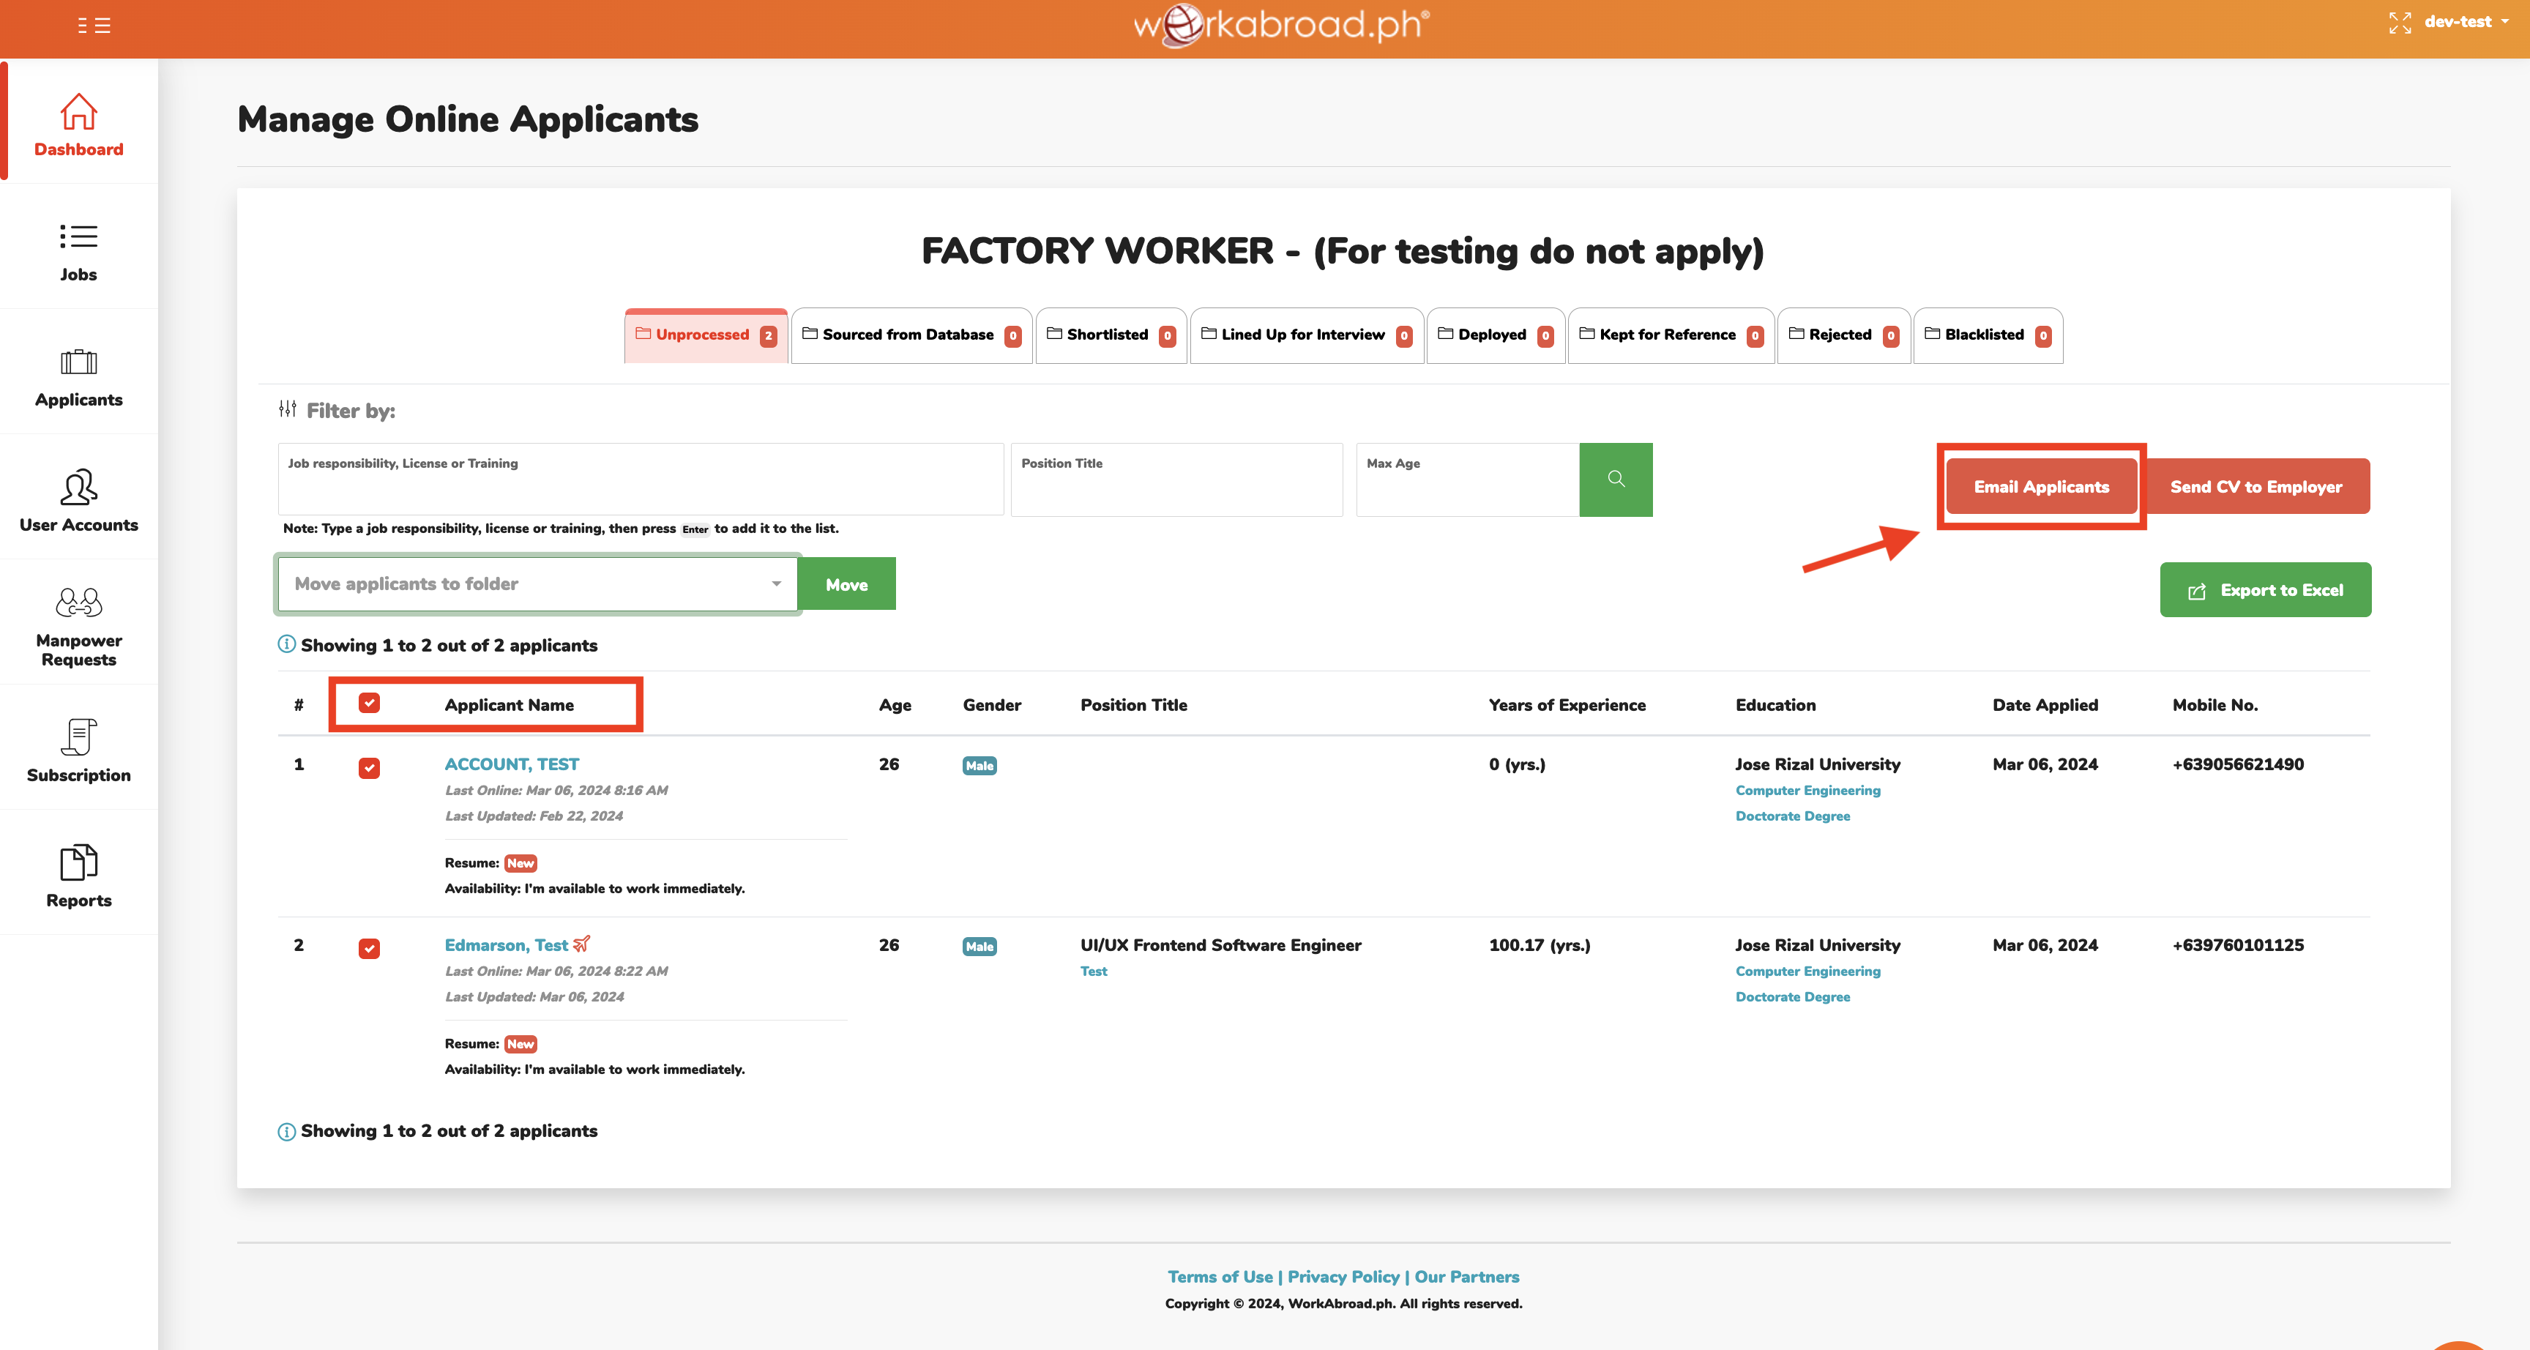Uncheck the select-all applicants checkbox

(369, 704)
